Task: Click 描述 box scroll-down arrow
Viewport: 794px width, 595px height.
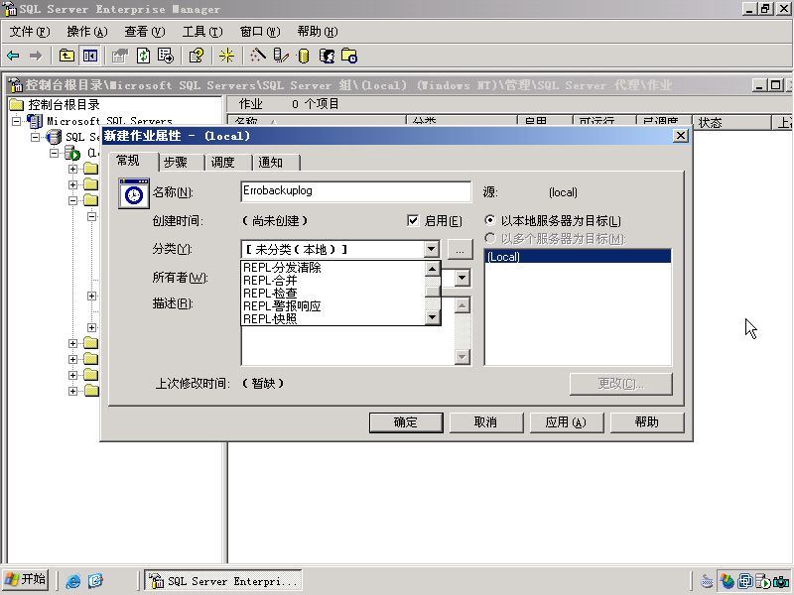Action: click(x=462, y=357)
